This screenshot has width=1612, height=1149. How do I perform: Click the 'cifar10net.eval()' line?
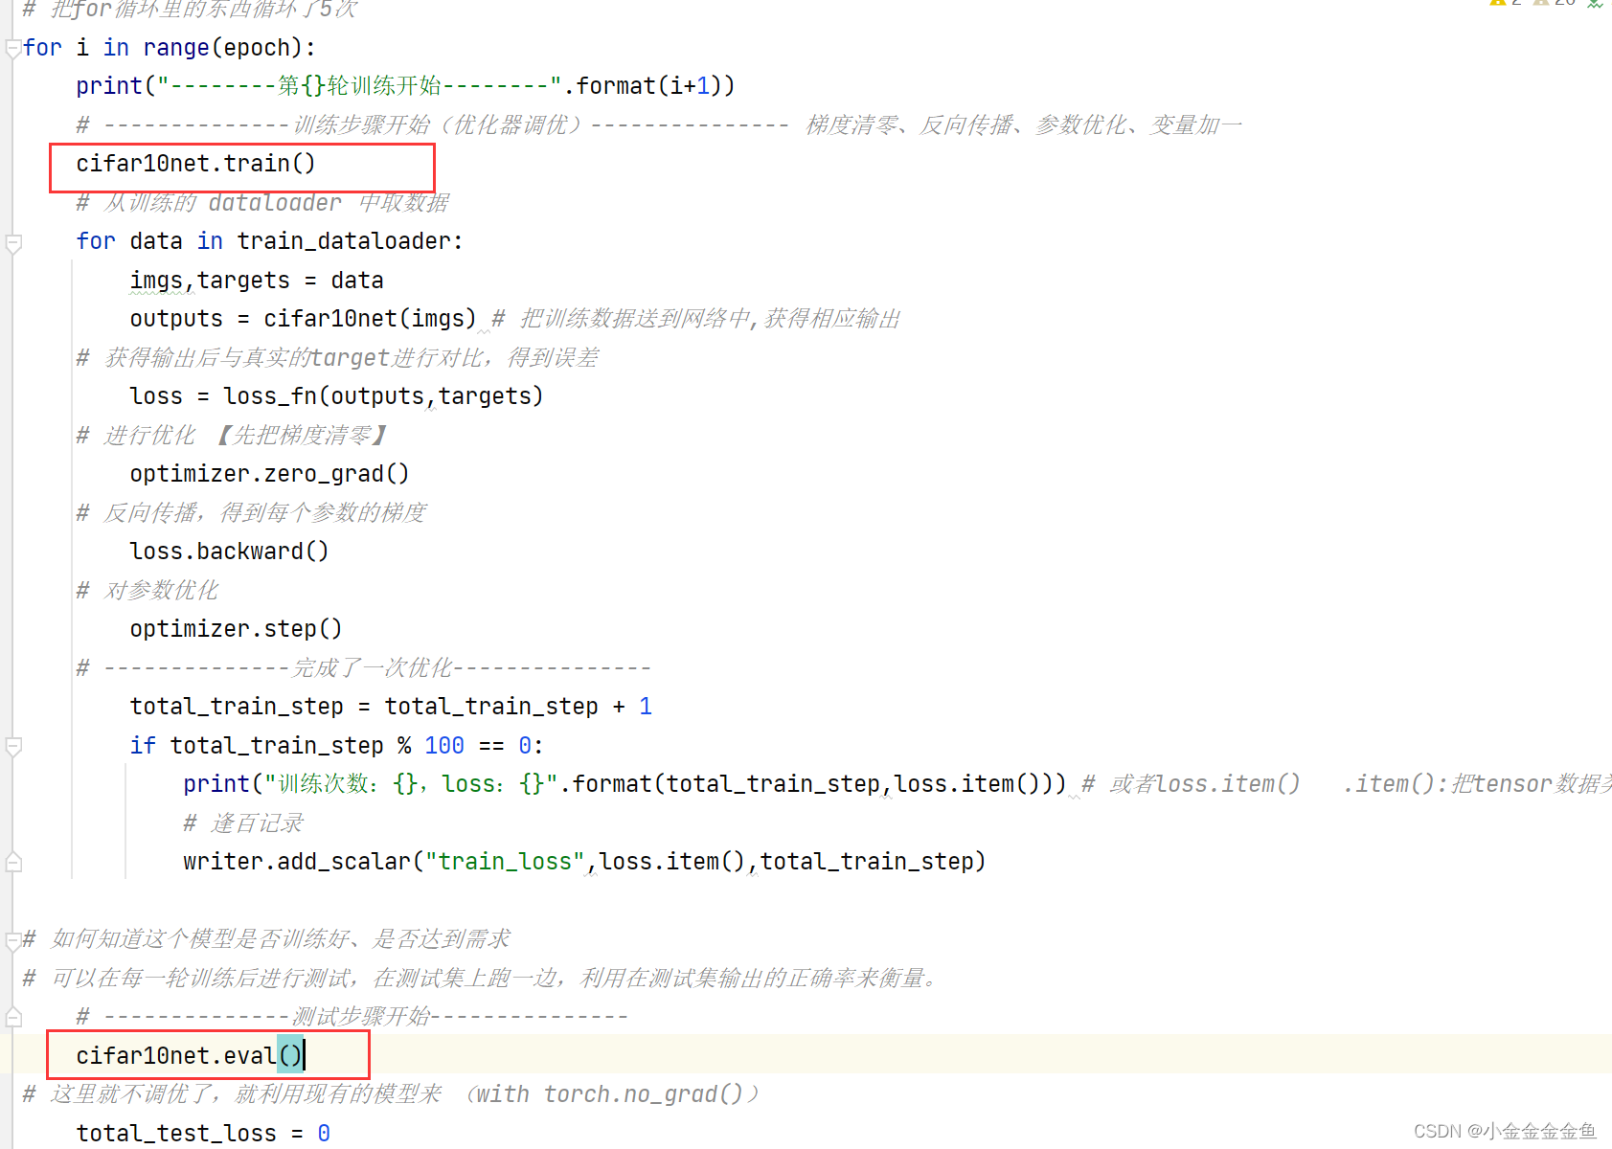tap(189, 1056)
